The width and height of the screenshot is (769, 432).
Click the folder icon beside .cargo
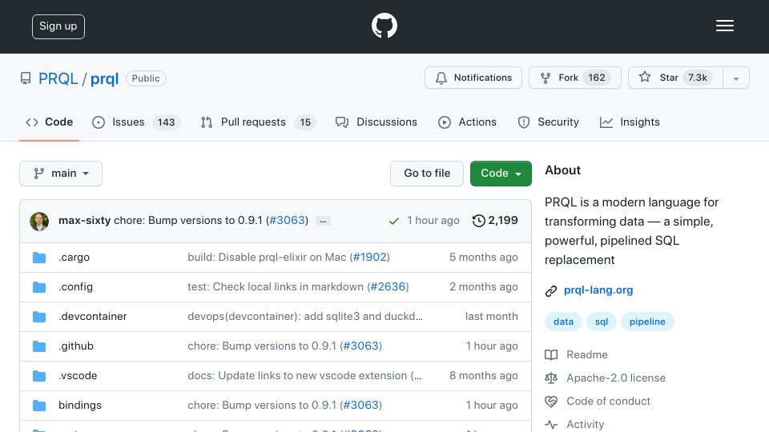coord(39,258)
